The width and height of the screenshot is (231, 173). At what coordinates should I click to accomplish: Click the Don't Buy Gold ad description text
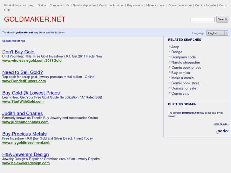pos(53,57)
